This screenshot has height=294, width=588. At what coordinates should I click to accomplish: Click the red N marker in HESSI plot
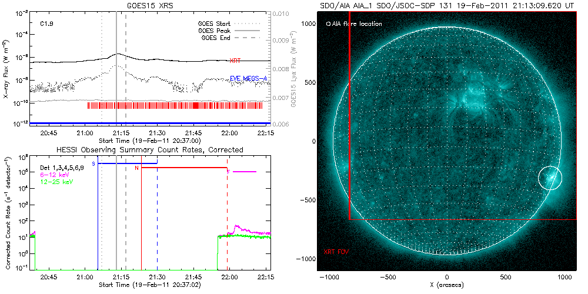coord(136,168)
